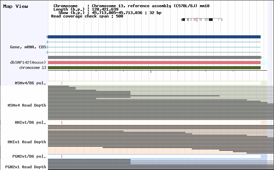
Task: Click the left arrowhead of blue gene bar
Action: click(47, 37)
